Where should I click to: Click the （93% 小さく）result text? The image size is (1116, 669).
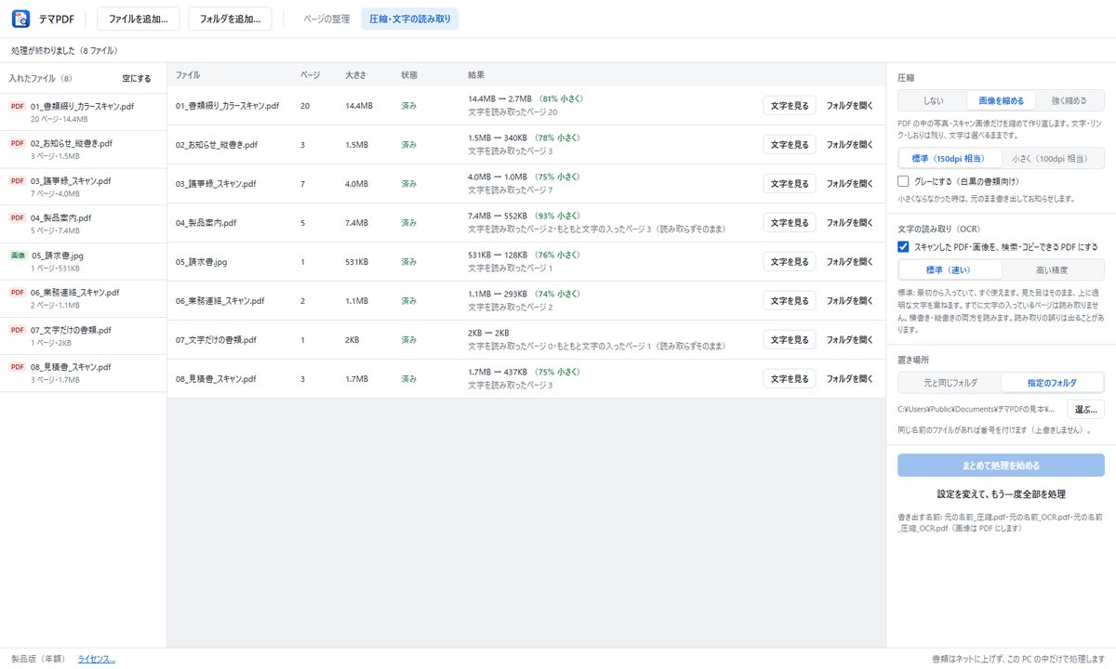pyautogui.click(x=556, y=216)
